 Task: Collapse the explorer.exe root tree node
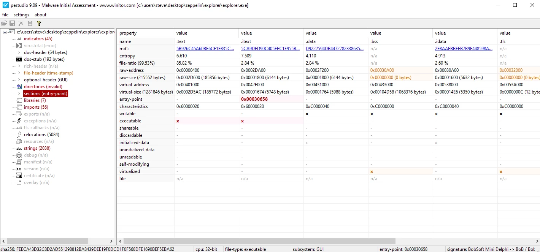click(x=5, y=32)
